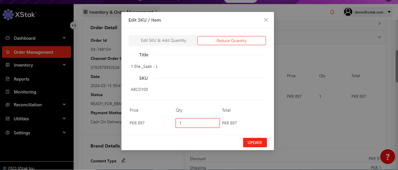The image size is (398, 170).
Task: Switch to Edit SKU & Add Quantity tab
Action: click(x=163, y=41)
